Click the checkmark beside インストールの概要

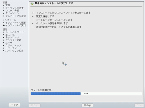3,23
